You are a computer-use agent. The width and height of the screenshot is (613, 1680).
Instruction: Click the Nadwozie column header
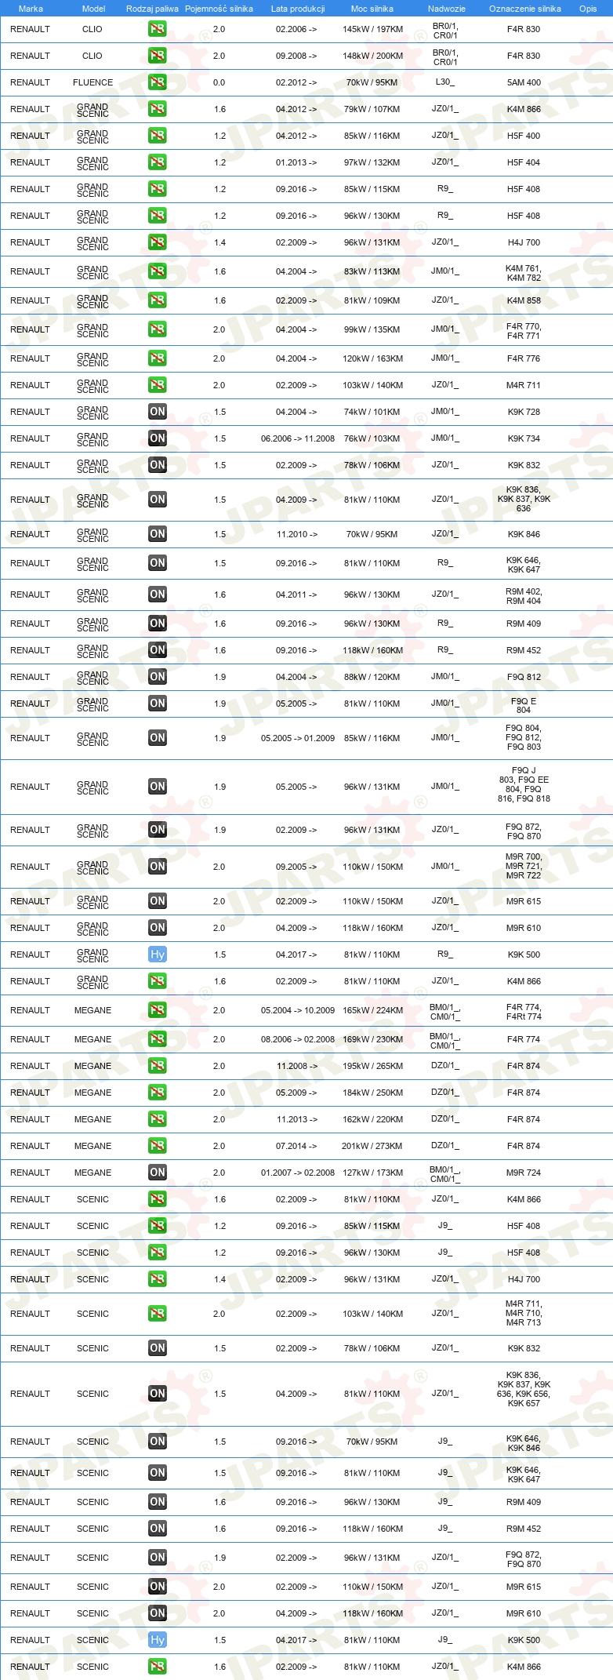[447, 9]
